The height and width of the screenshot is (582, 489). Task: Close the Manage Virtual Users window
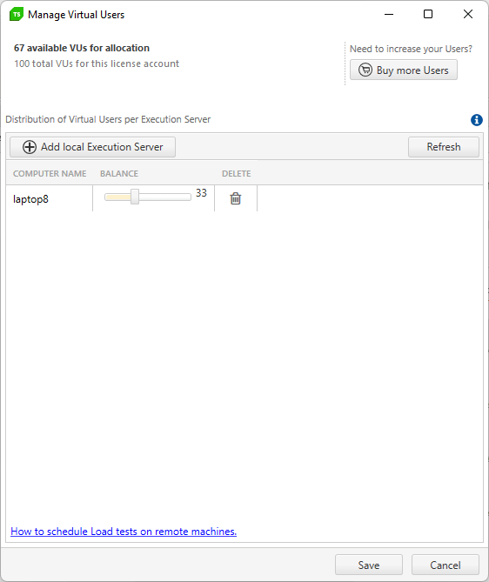[468, 14]
